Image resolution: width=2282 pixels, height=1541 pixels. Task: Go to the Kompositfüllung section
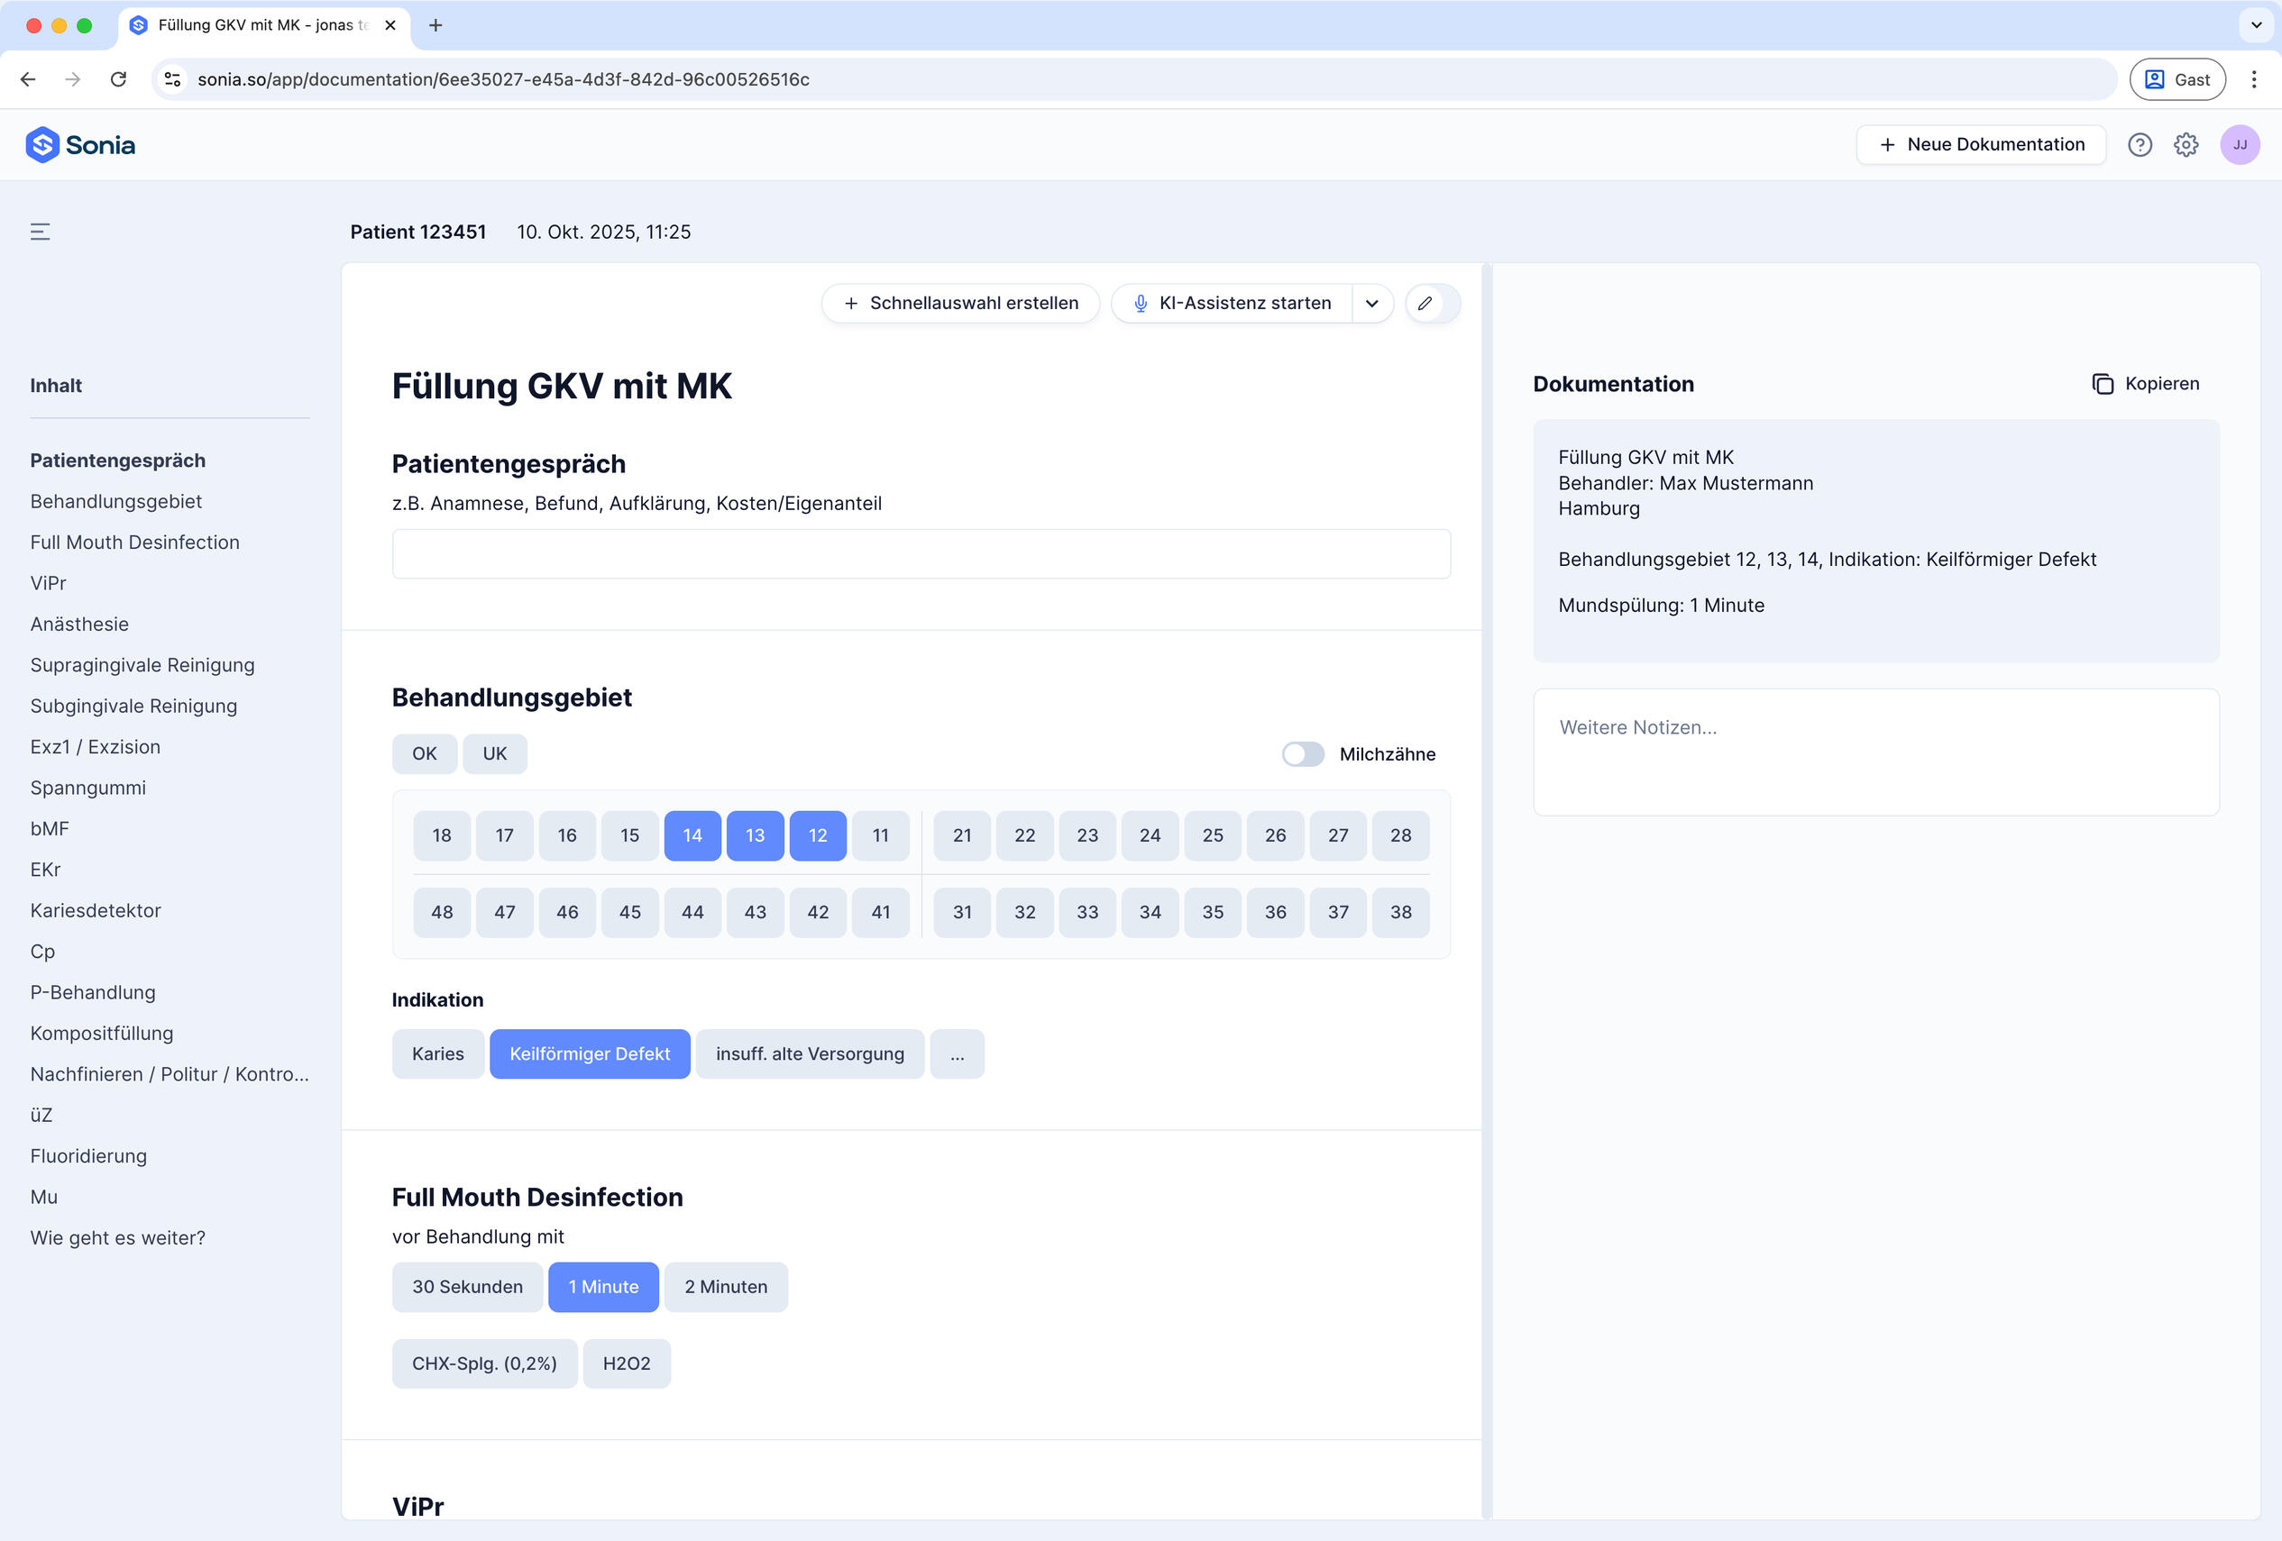coord(101,1034)
